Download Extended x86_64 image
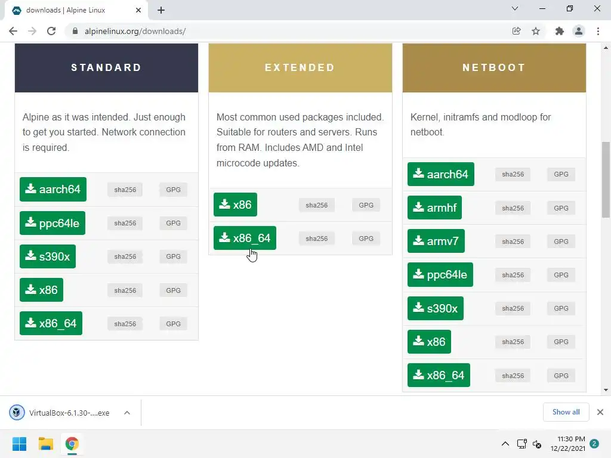This screenshot has width=611, height=458. 245,238
